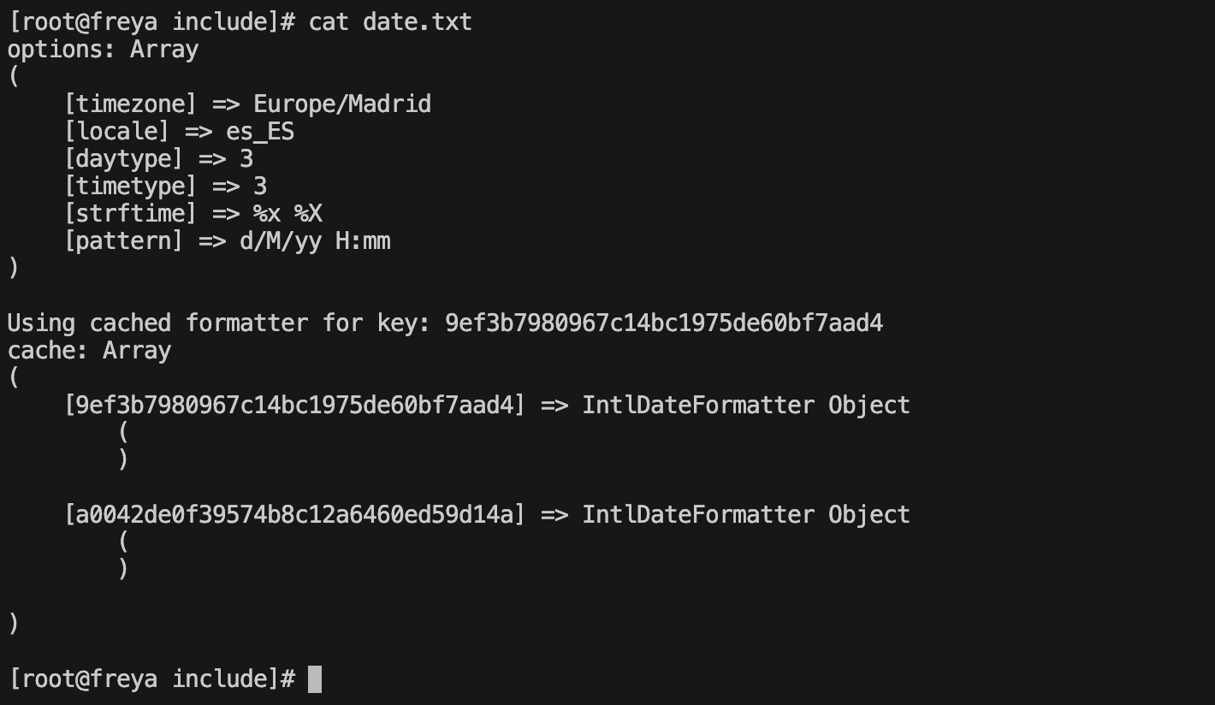Click the [a0042de0f39574b8c12a6460ed59d14a] array key
The height and width of the screenshot is (705, 1215).
pos(294,514)
